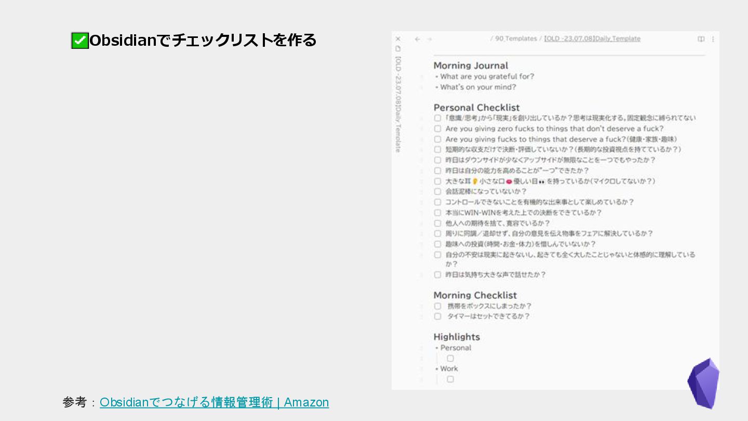Click 'What are you grateful for?' bullet

pos(487,76)
